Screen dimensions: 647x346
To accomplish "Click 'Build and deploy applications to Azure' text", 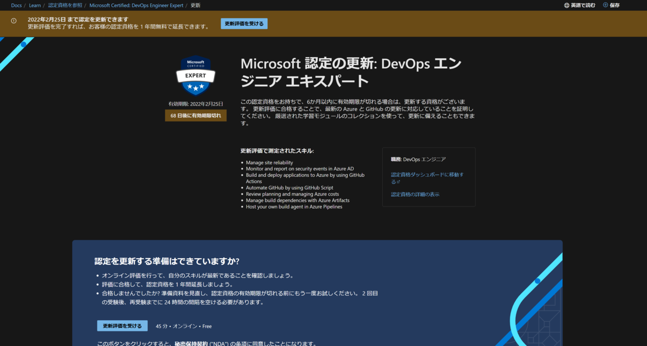I will [305, 178].
